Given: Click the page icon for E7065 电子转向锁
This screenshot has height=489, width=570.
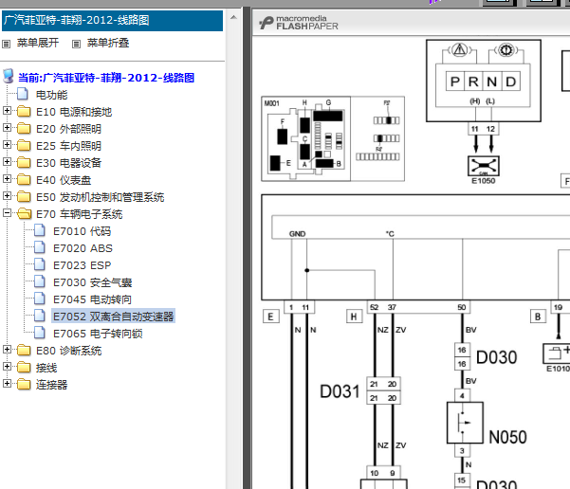Looking at the screenshot, I should pyautogui.click(x=40, y=333).
